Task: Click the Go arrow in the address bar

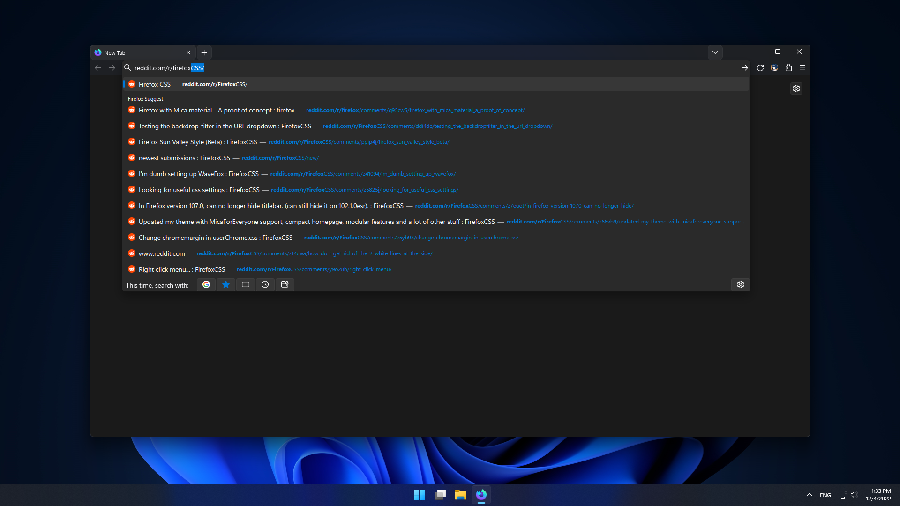Action: [744, 68]
